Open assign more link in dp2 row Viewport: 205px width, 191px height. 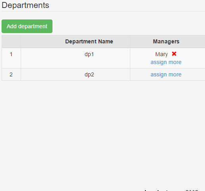click(x=166, y=74)
